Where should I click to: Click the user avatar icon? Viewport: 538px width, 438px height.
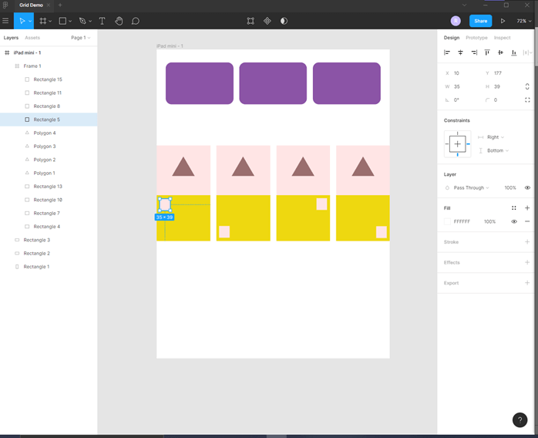(456, 21)
